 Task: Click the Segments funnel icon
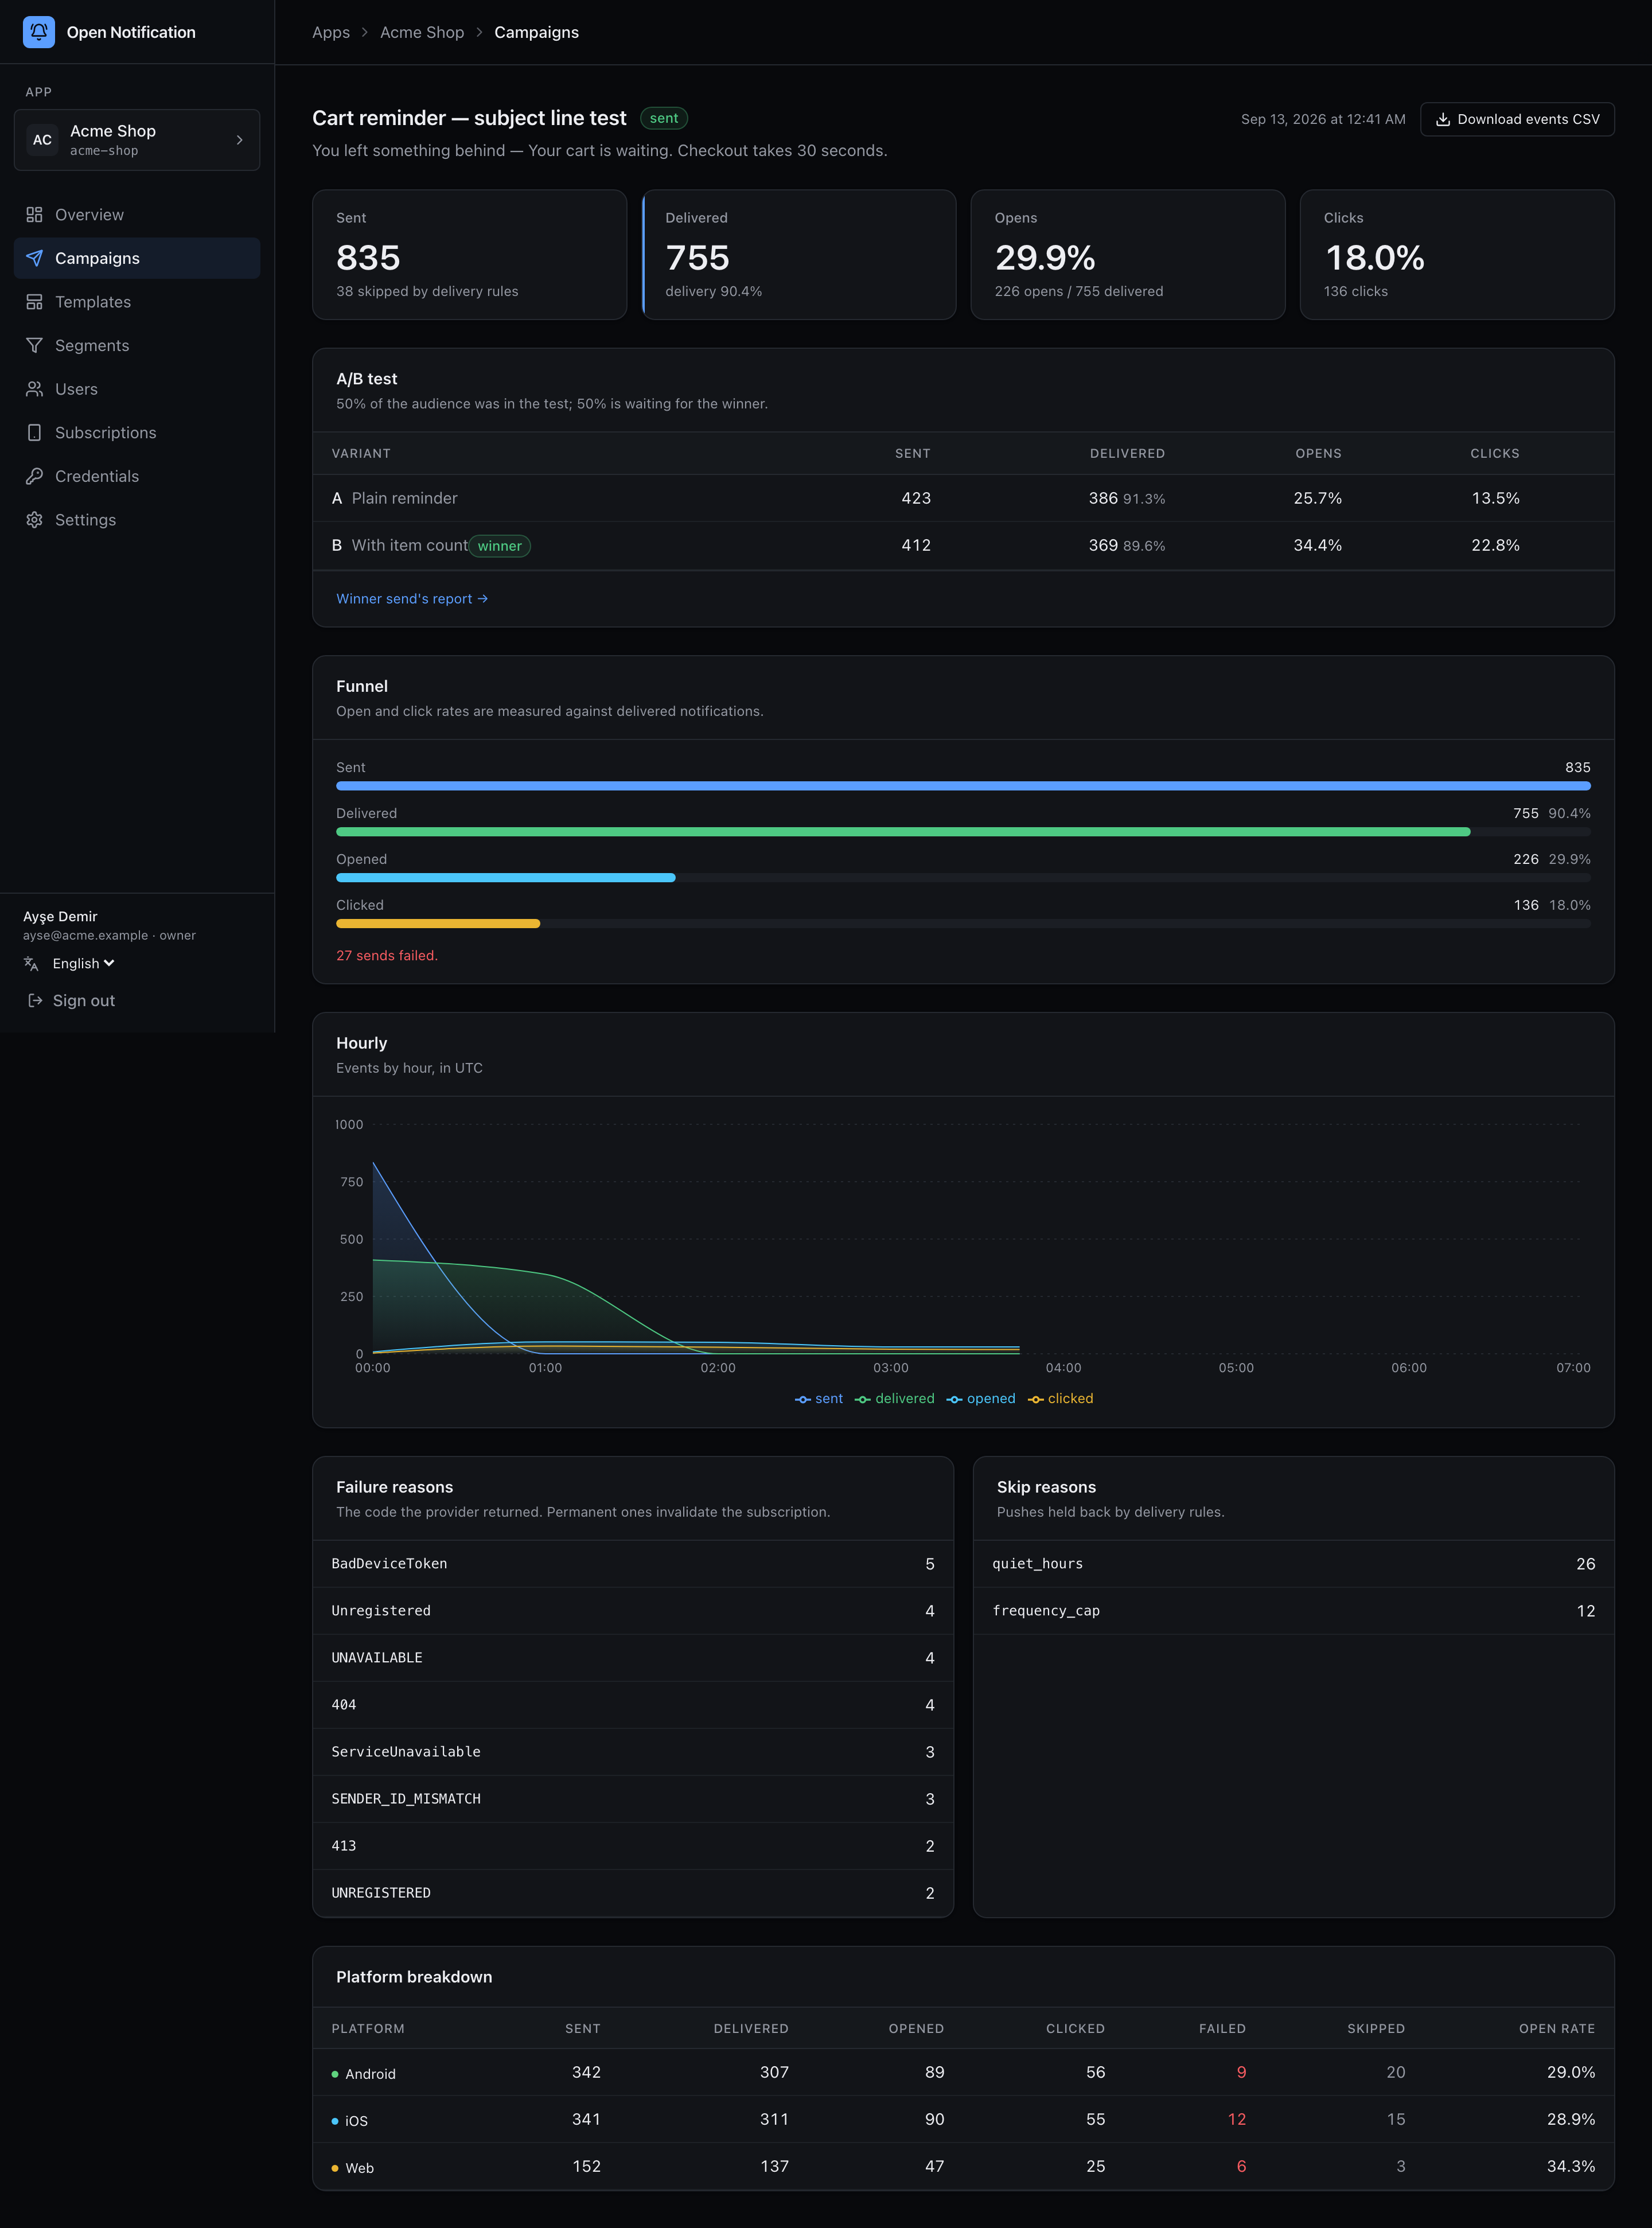point(34,345)
